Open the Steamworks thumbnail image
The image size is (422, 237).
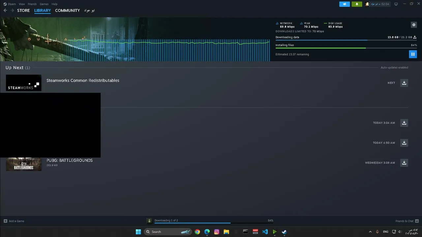24,83
